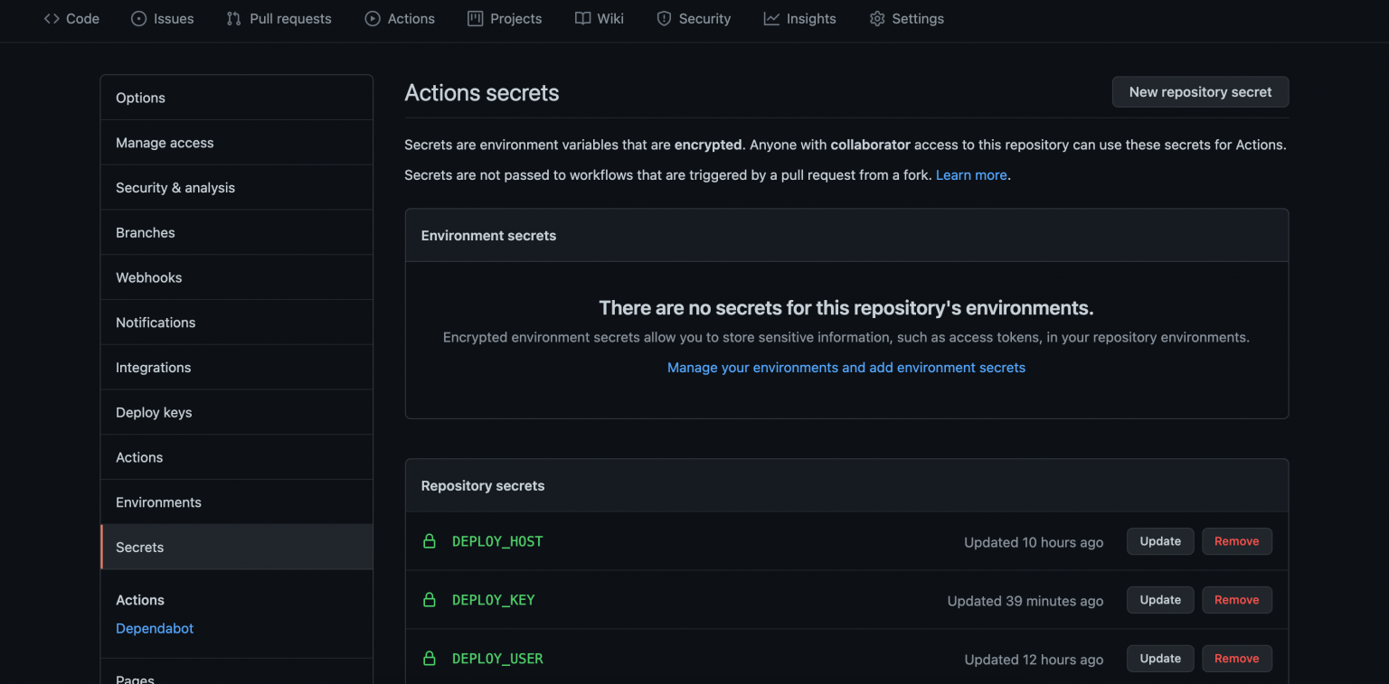The image size is (1389, 684).
Task: Click the lock icon beside DEPLOY_HOST
Action: pos(430,541)
